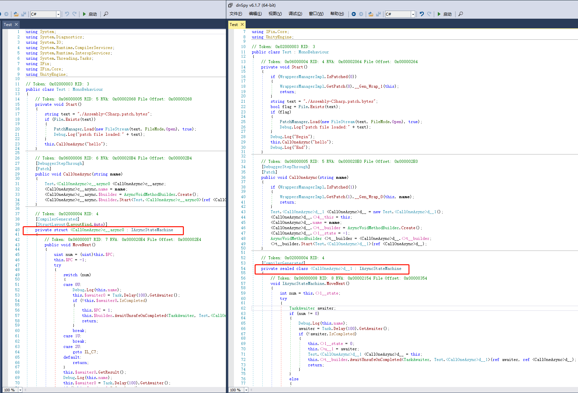The image size is (578, 393).
Task: Open the 调试 menu
Action: pyautogui.click(x=295, y=14)
